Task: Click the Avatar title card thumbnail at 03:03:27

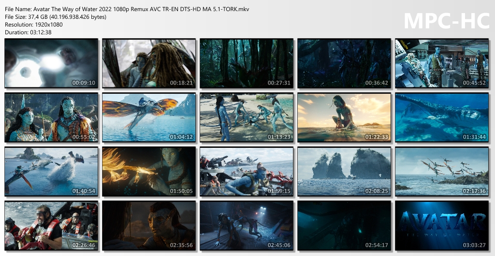Action: tap(442, 226)
